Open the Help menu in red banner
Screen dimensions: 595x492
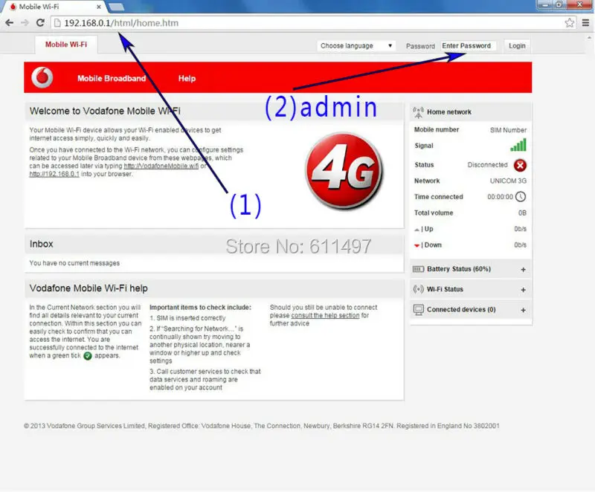click(x=187, y=79)
